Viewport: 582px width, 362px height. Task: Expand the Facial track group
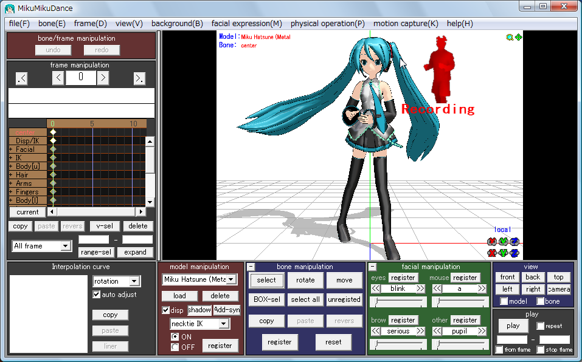[x=11, y=149]
